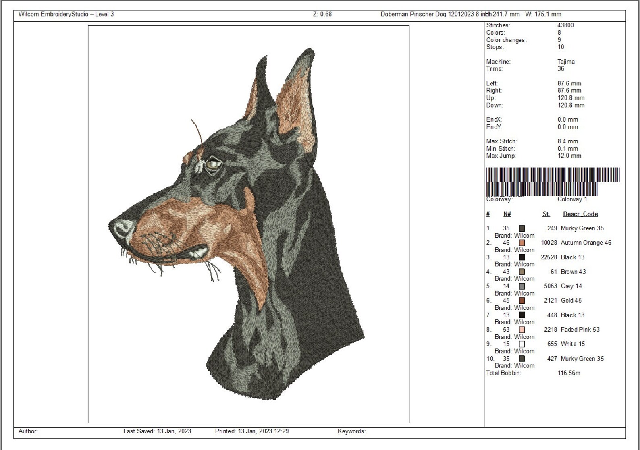
Task: Click the 'W: 175.1 mm' width value
Action: 543,14
